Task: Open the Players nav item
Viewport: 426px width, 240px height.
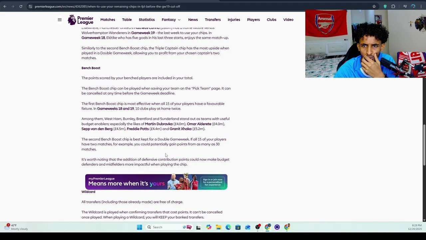Action: point(253,20)
